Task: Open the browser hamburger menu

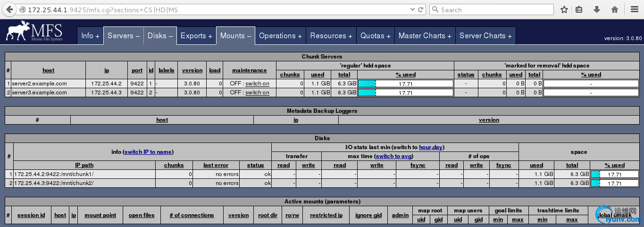Action: coord(634,9)
